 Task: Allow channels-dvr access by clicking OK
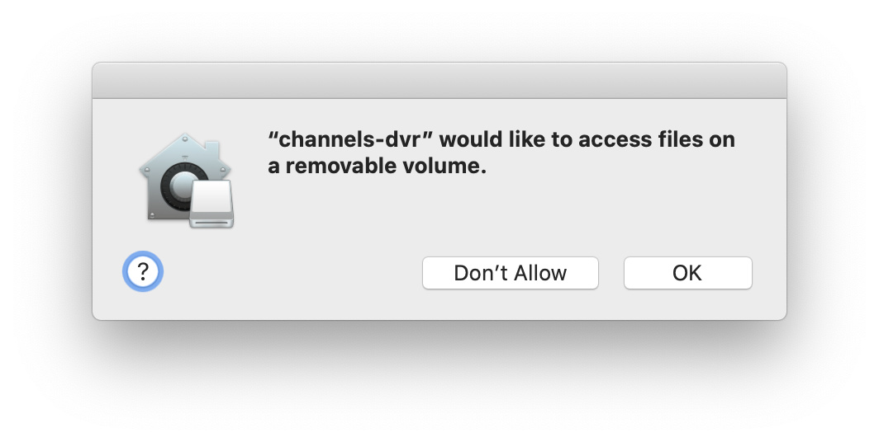click(x=687, y=273)
